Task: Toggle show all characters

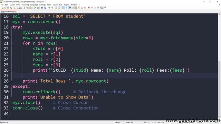Action: pos(66,8)
